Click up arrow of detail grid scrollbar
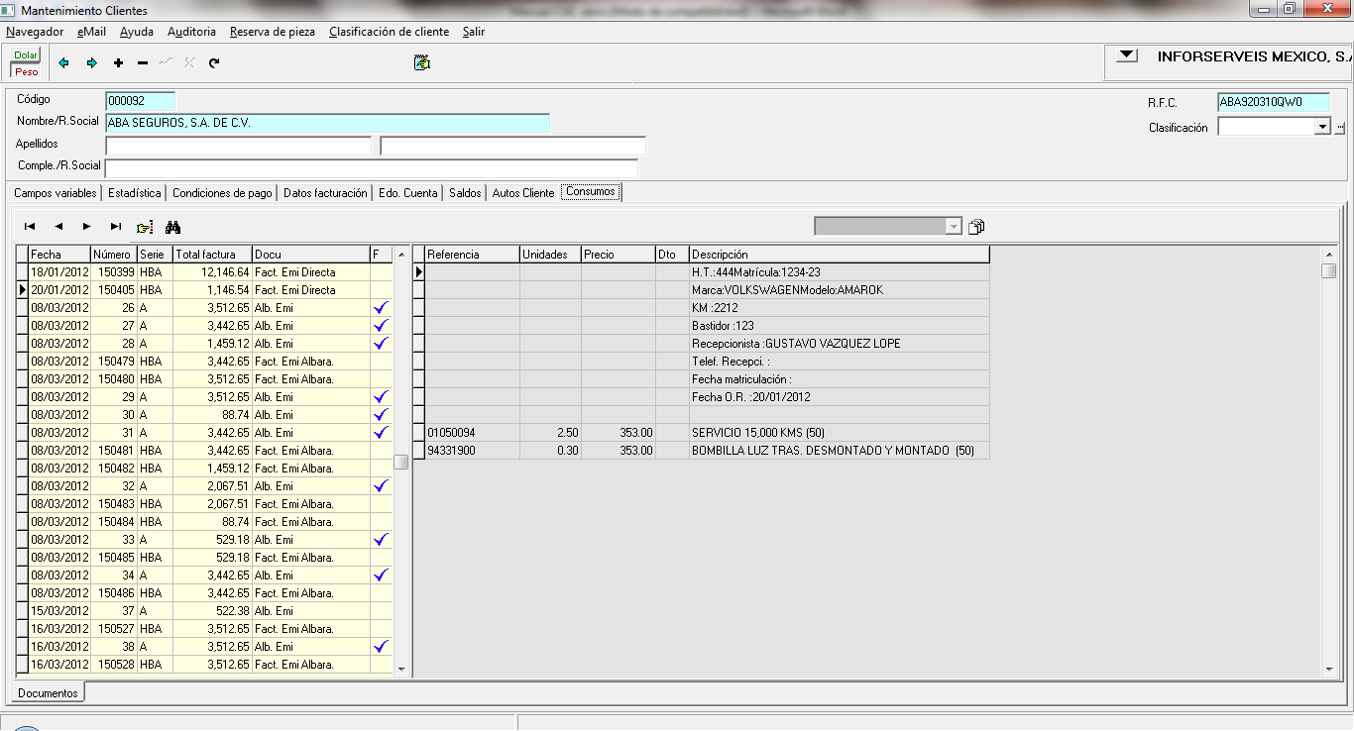This screenshot has width=1354, height=731. [x=1329, y=255]
